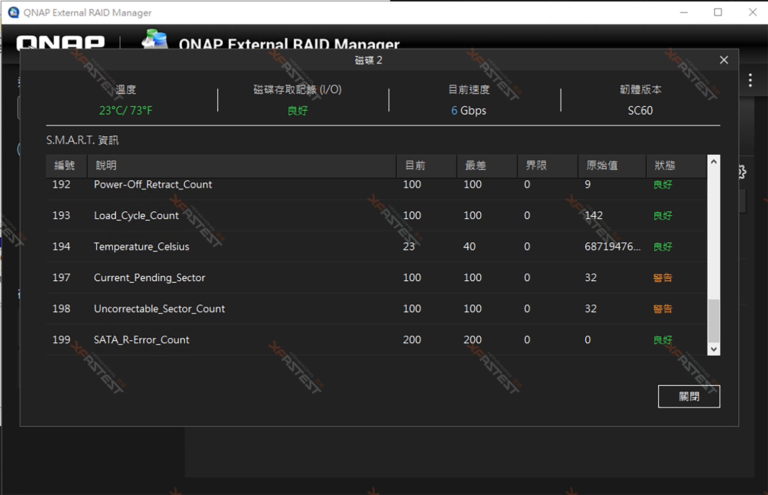Click the settings gear icon behind the dialog
The width and height of the screenshot is (768, 495).
click(x=742, y=172)
